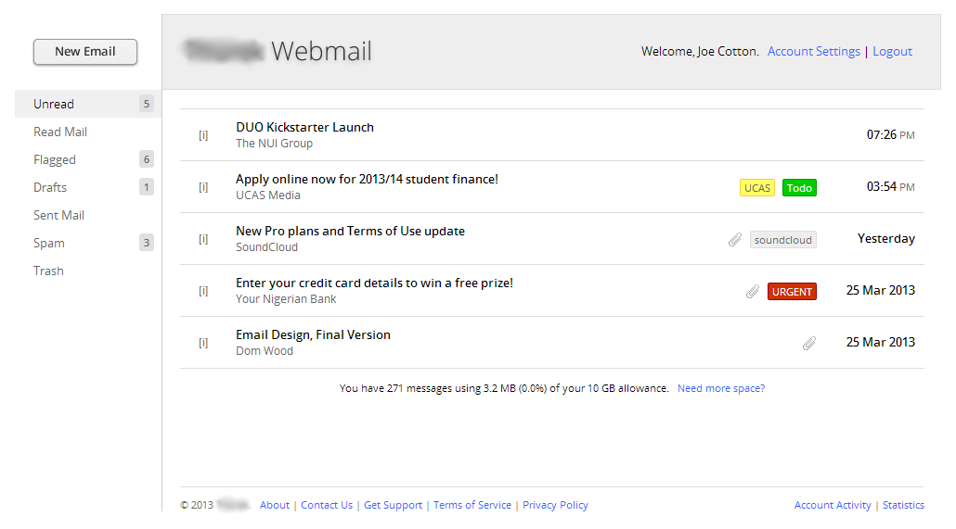Log out using the Logout link

click(x=892, y=51)
